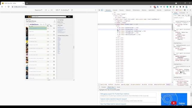Image resolution: width=192 pixels, height=108 pixels.
Task: Focus the IMDb search box
Action: point(49,17)
